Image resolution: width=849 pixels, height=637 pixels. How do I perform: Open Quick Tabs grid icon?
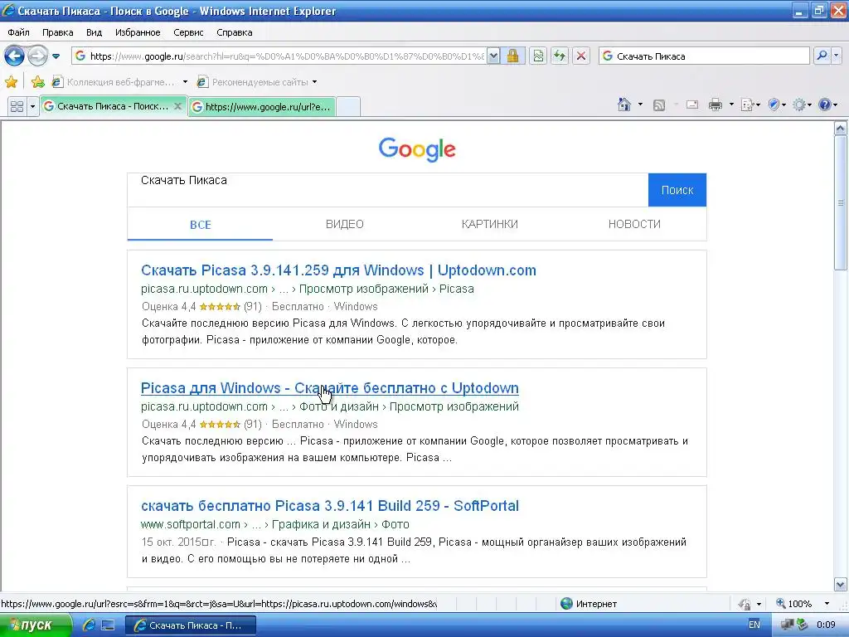tap(17, 106)
